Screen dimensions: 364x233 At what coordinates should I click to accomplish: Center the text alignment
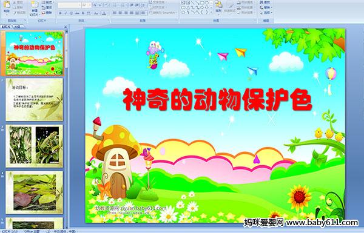coord(120,13)
